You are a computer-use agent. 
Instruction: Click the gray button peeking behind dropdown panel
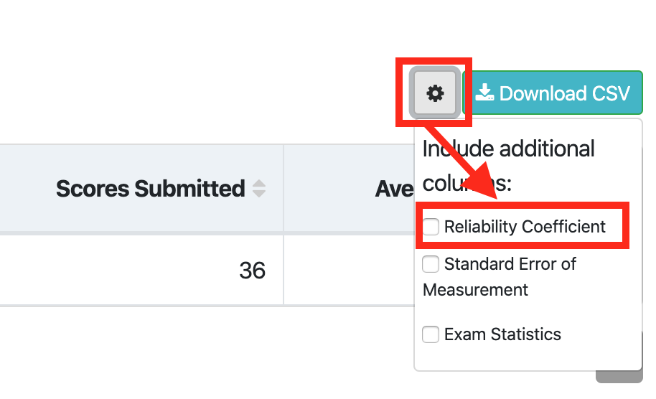point(619,377)
